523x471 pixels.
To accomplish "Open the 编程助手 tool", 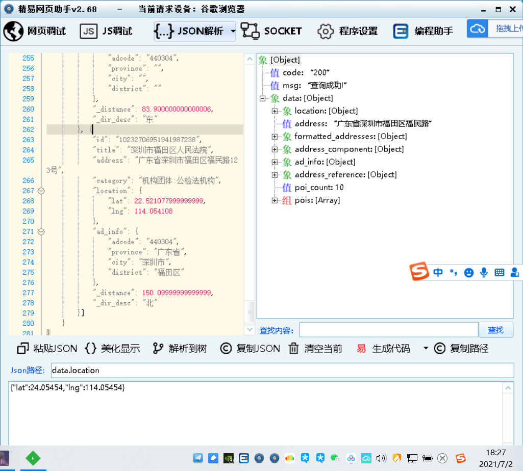I will click(423, 31).
